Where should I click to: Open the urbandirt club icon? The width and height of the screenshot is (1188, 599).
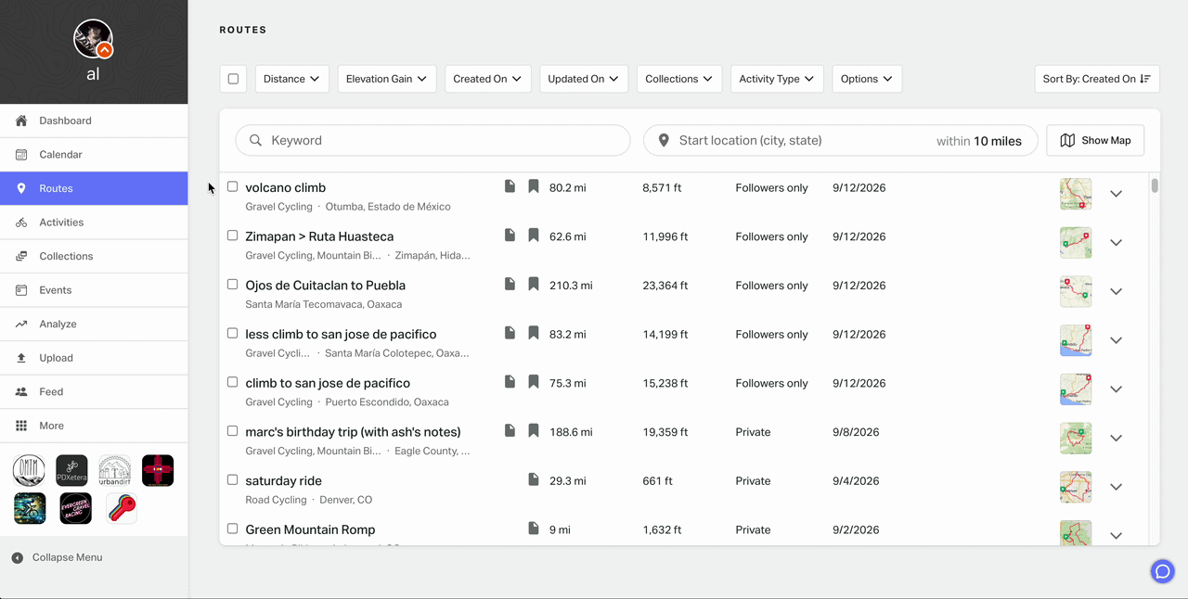coord(115,471)
